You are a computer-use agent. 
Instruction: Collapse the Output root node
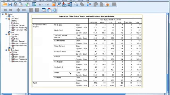coord(3,14)
